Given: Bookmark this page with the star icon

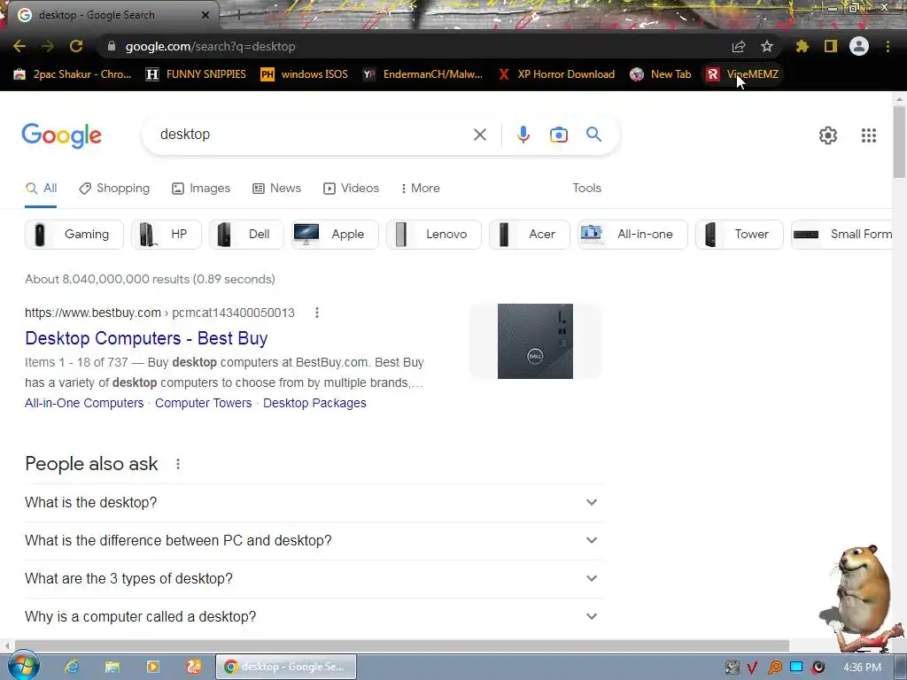Looking at the screenshot, I should pos(767,46).
